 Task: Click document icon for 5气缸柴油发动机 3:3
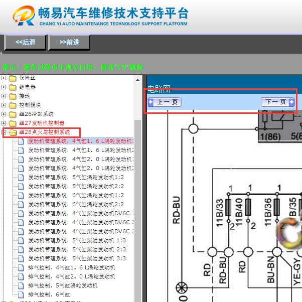click(x=21, y=259)
